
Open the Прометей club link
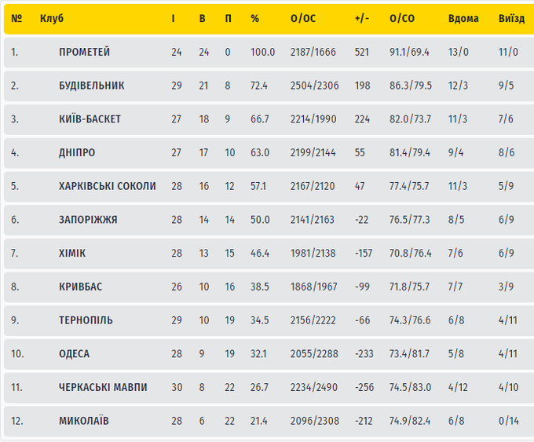click(x=84, y=52)
